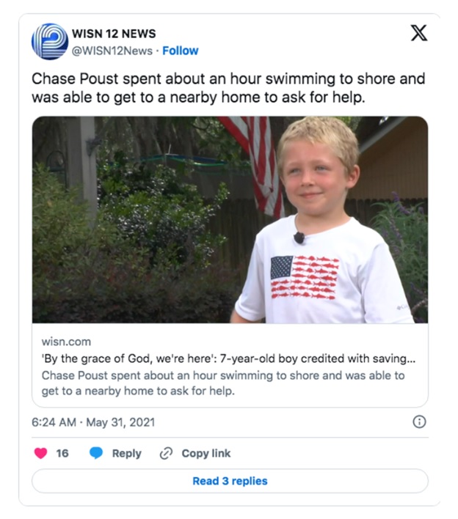Click the @WISN12News handle

click(x=112, y=51)
